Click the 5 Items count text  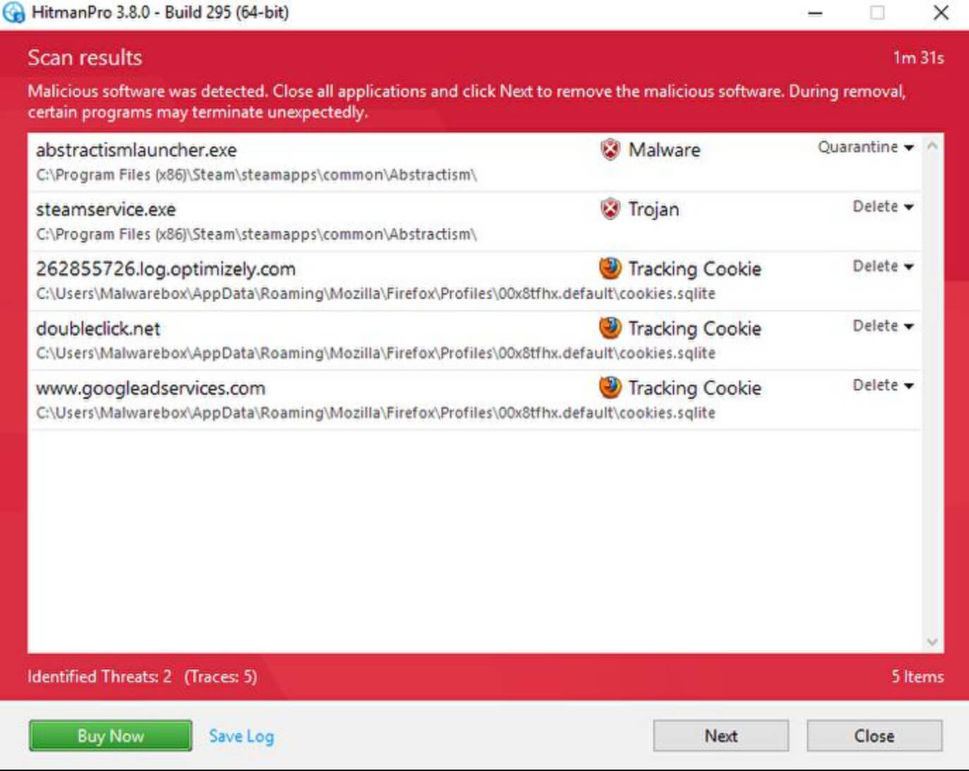tap(918, 677)
